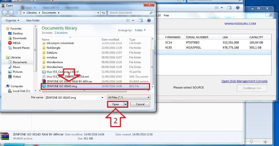279x146 pixels.
Task: Click the Forward arrow in the Open dialog
Action: pyautogui.click(x=11, y=13)
